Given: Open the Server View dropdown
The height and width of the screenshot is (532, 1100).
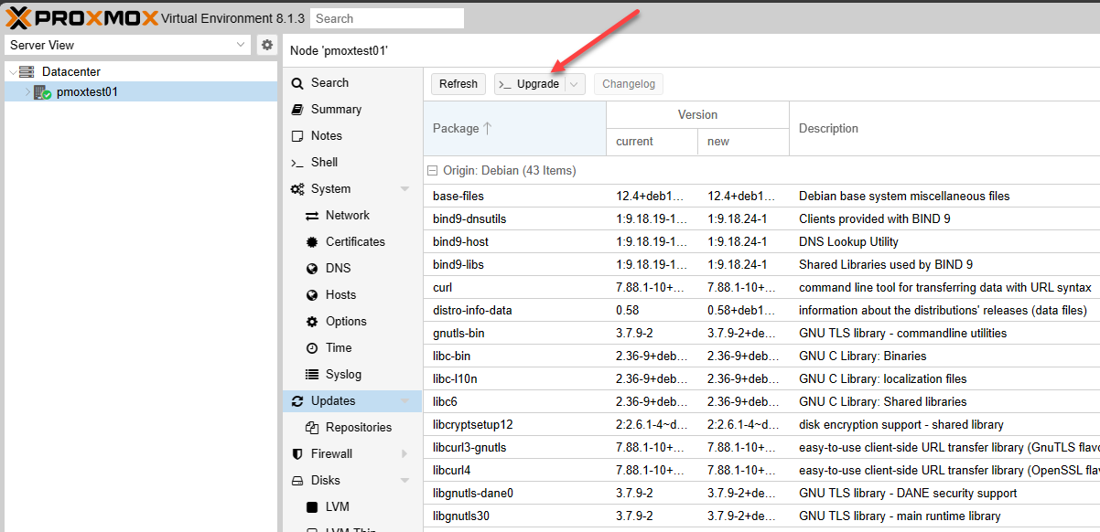Looking at the screenshot, I should (x=241, y=45).
